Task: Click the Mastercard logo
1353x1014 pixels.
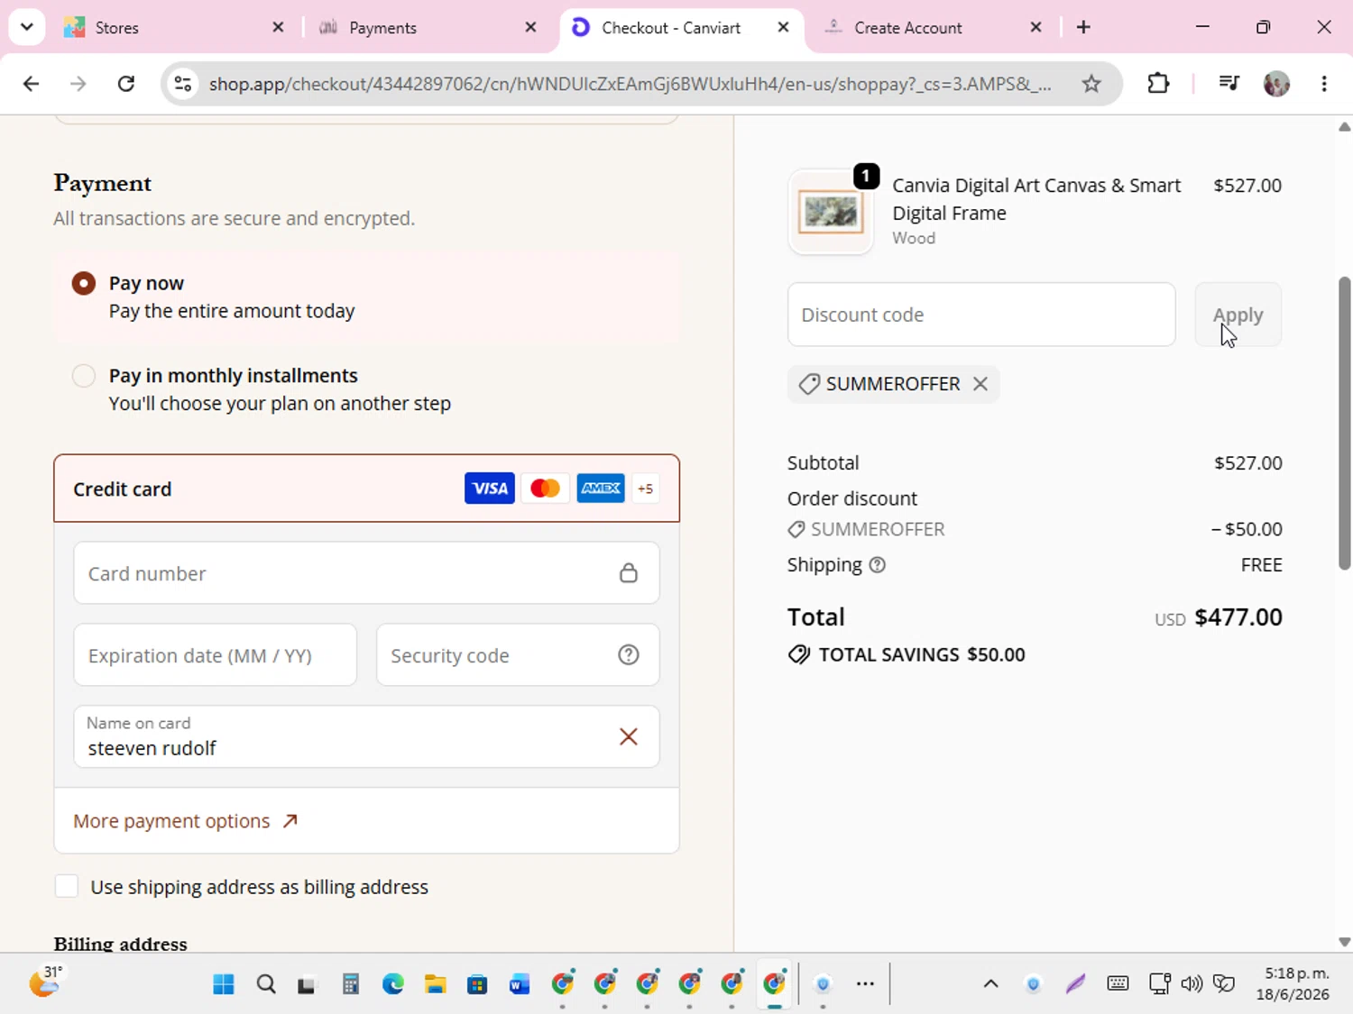Action: click(x=545, y=489)
